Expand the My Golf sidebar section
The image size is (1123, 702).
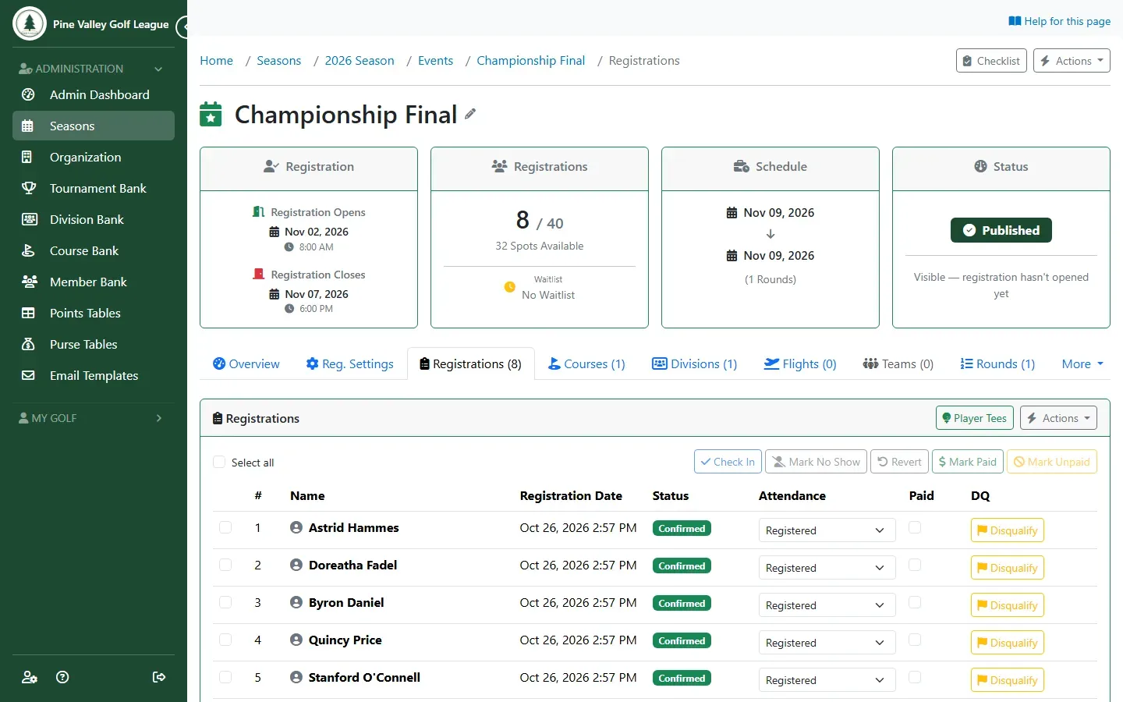coord(94,418)
